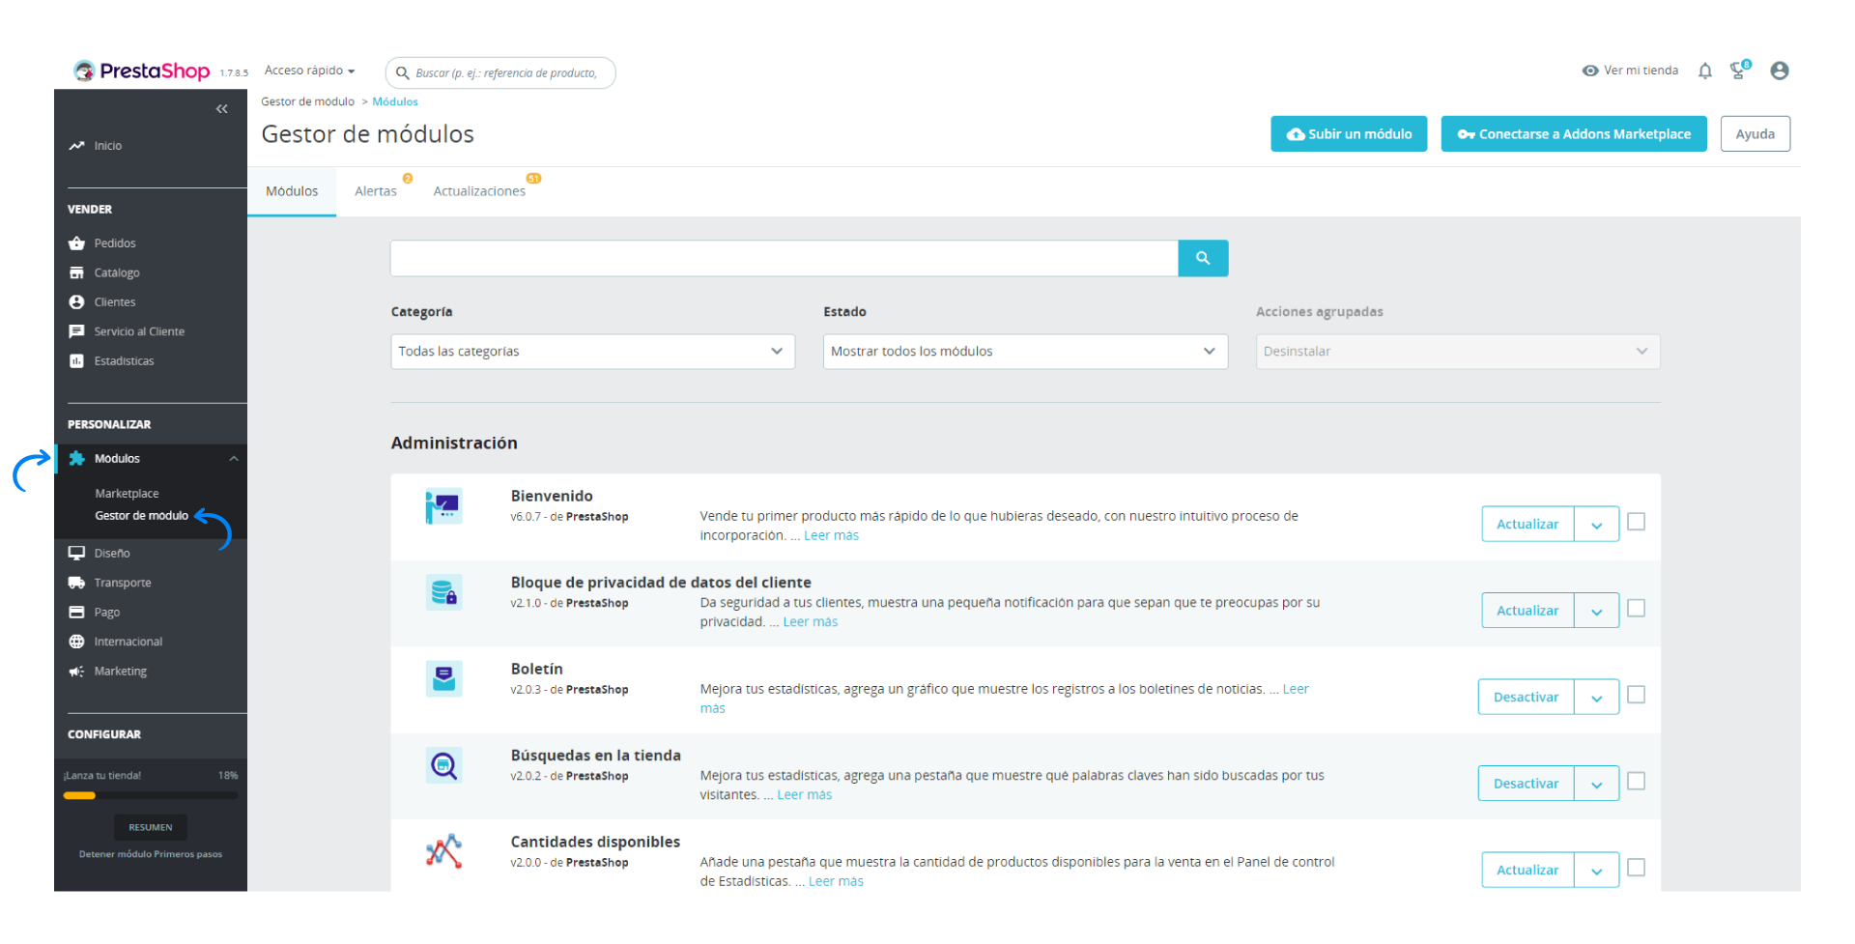Click the Clientes person icon
Screen dimensions: 1855x944
click(77, 301)
